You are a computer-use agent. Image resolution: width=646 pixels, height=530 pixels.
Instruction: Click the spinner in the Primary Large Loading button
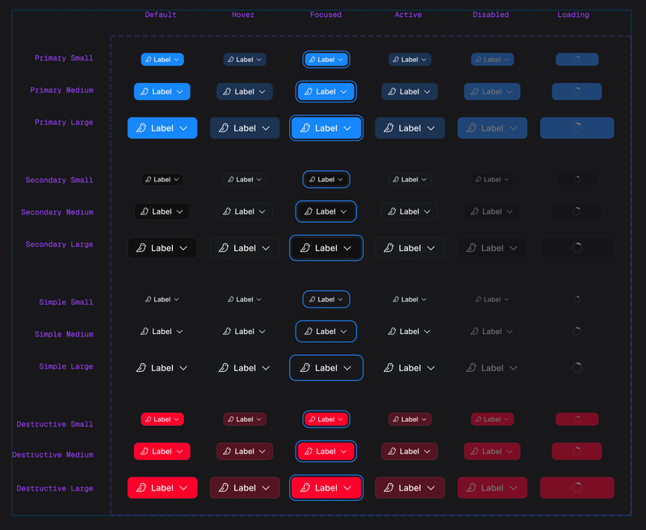(577, 128)
